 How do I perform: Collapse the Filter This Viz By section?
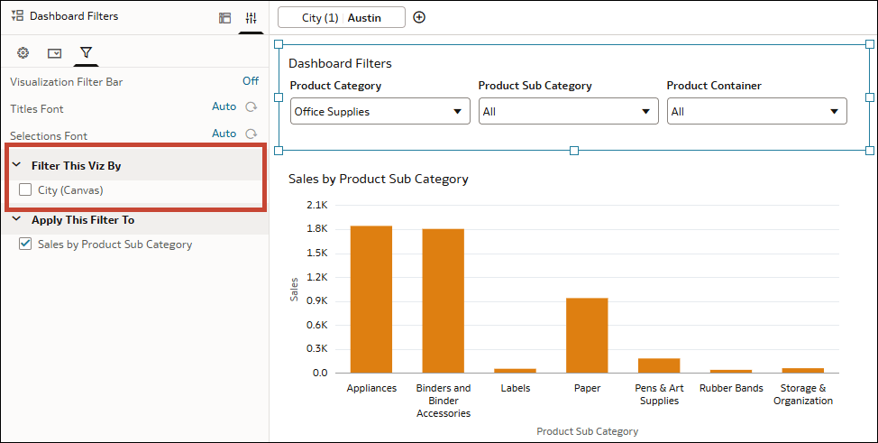17,166
